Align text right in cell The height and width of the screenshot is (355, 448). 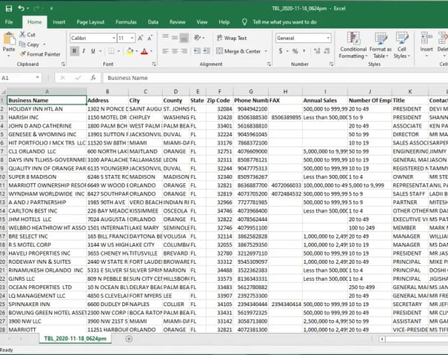(184, 51)
